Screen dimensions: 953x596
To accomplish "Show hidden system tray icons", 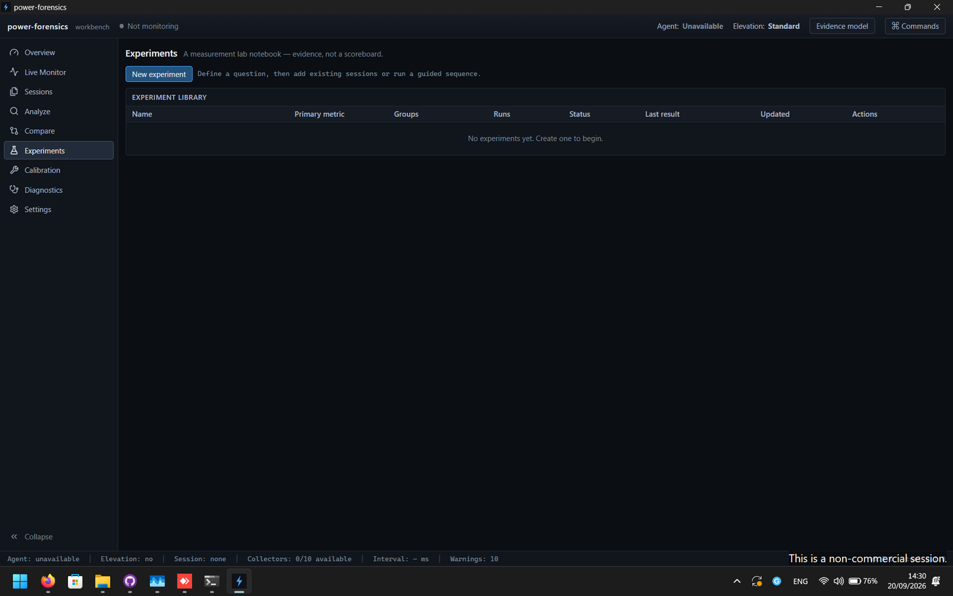I will click(737, 582).
